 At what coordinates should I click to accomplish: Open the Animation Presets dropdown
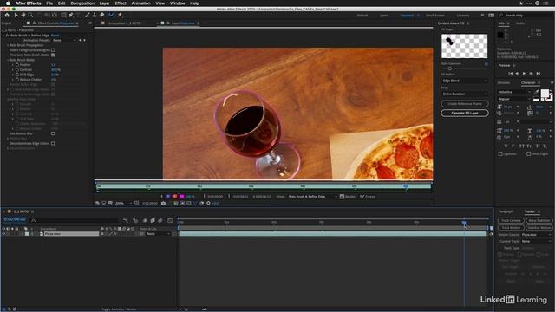[x=64, y=41]
